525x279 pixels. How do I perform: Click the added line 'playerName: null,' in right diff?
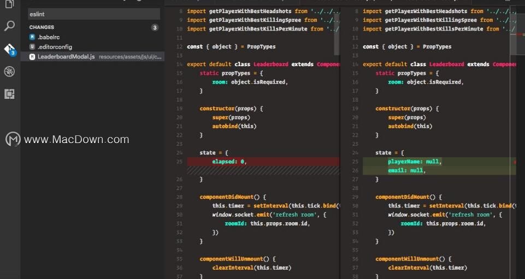[415, 162]
